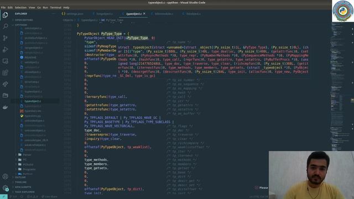Click Live Share in the status bar
354x199 pixels.
[x=49, y=197]
